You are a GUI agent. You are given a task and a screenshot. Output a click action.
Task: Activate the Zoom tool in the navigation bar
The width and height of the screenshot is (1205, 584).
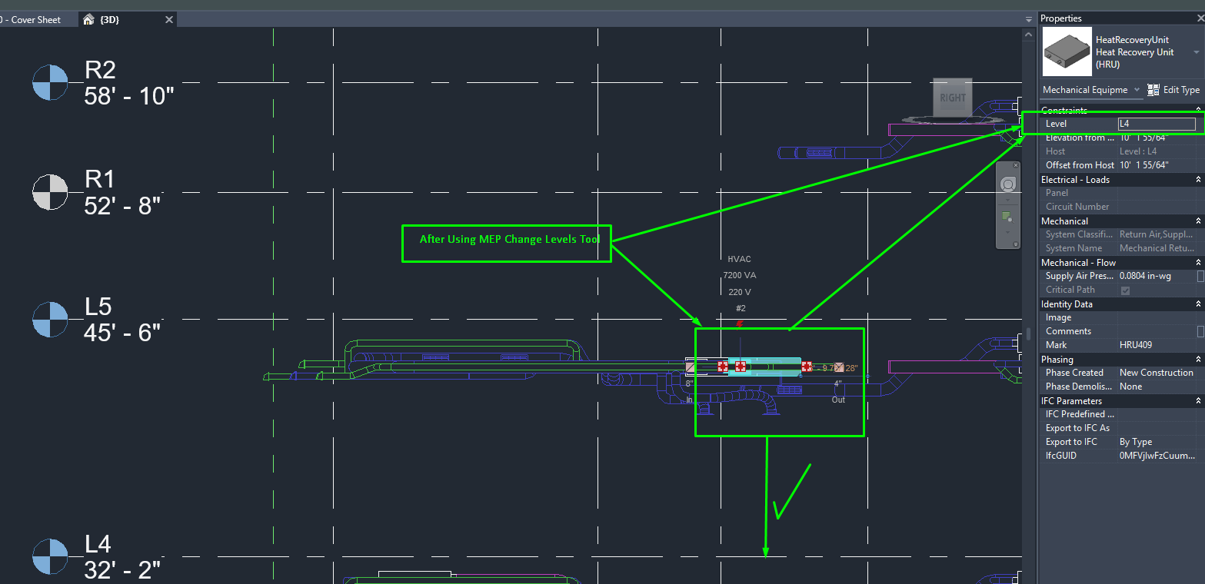[1007, 217]
